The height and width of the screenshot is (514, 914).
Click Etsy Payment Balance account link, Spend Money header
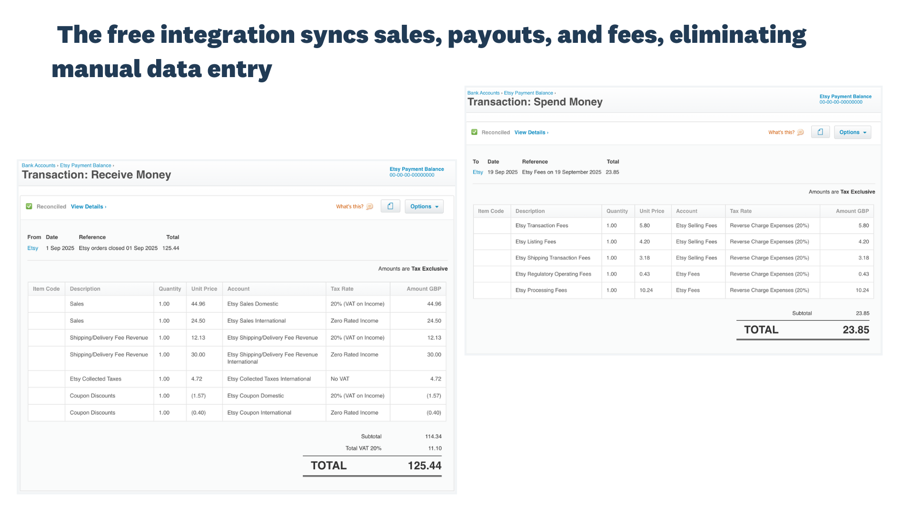[845, 96]
